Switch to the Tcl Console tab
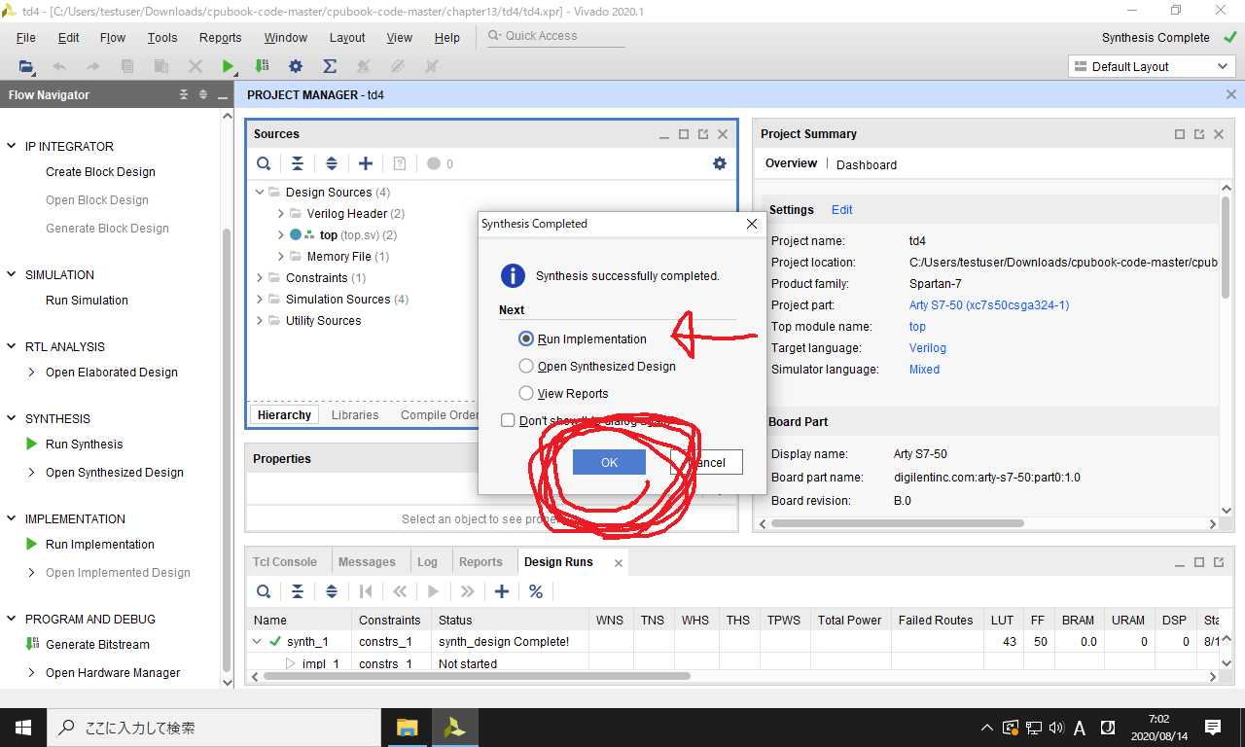1245x747 pixels. [285, 561]
